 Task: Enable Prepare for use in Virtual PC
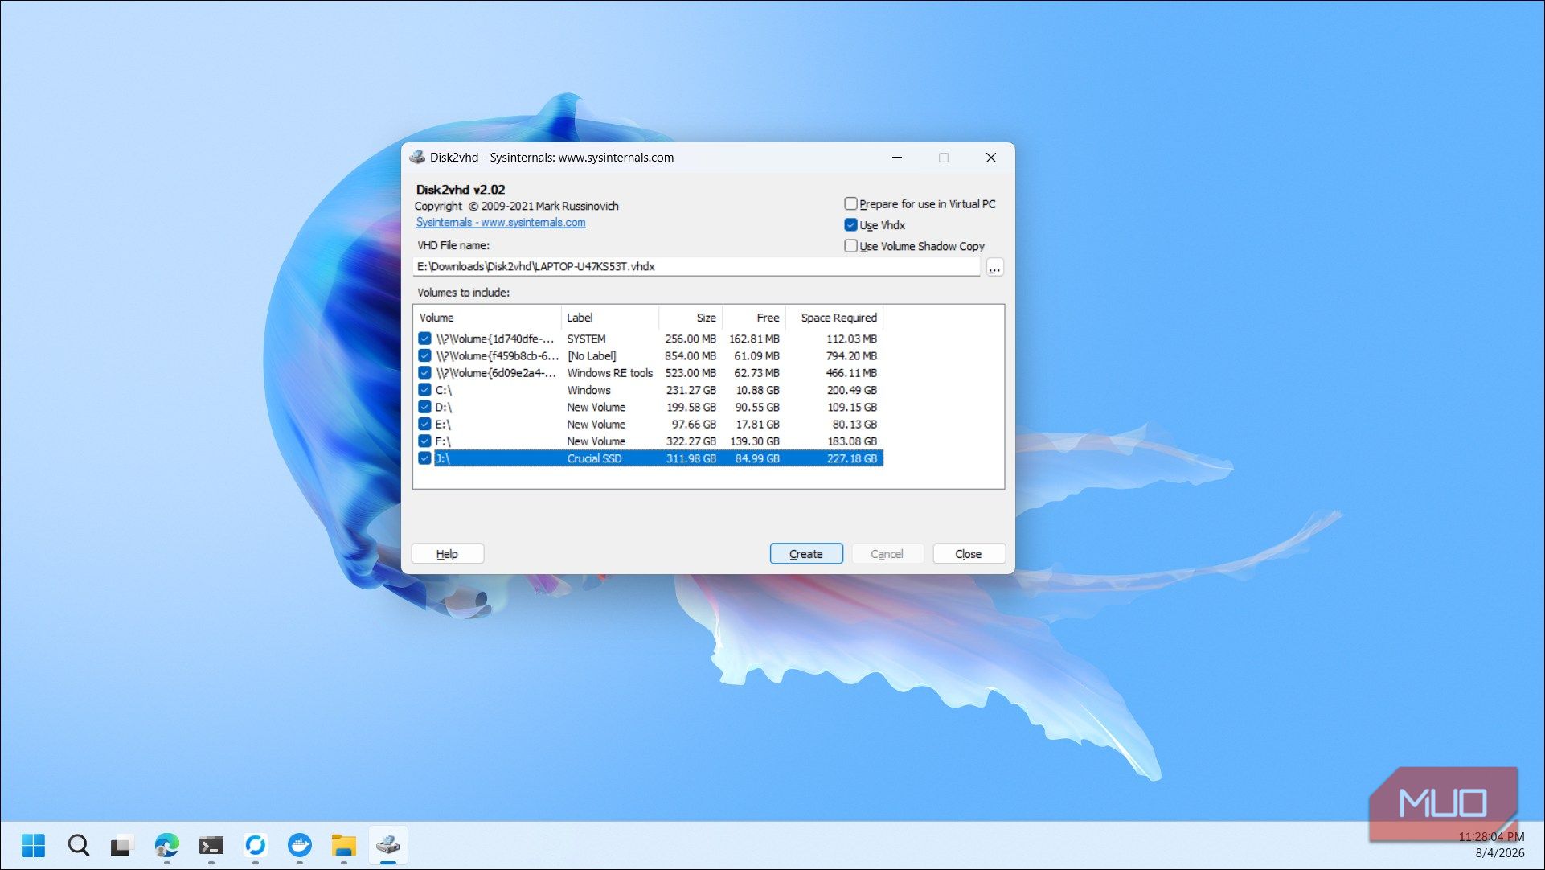tap(850, 204)
